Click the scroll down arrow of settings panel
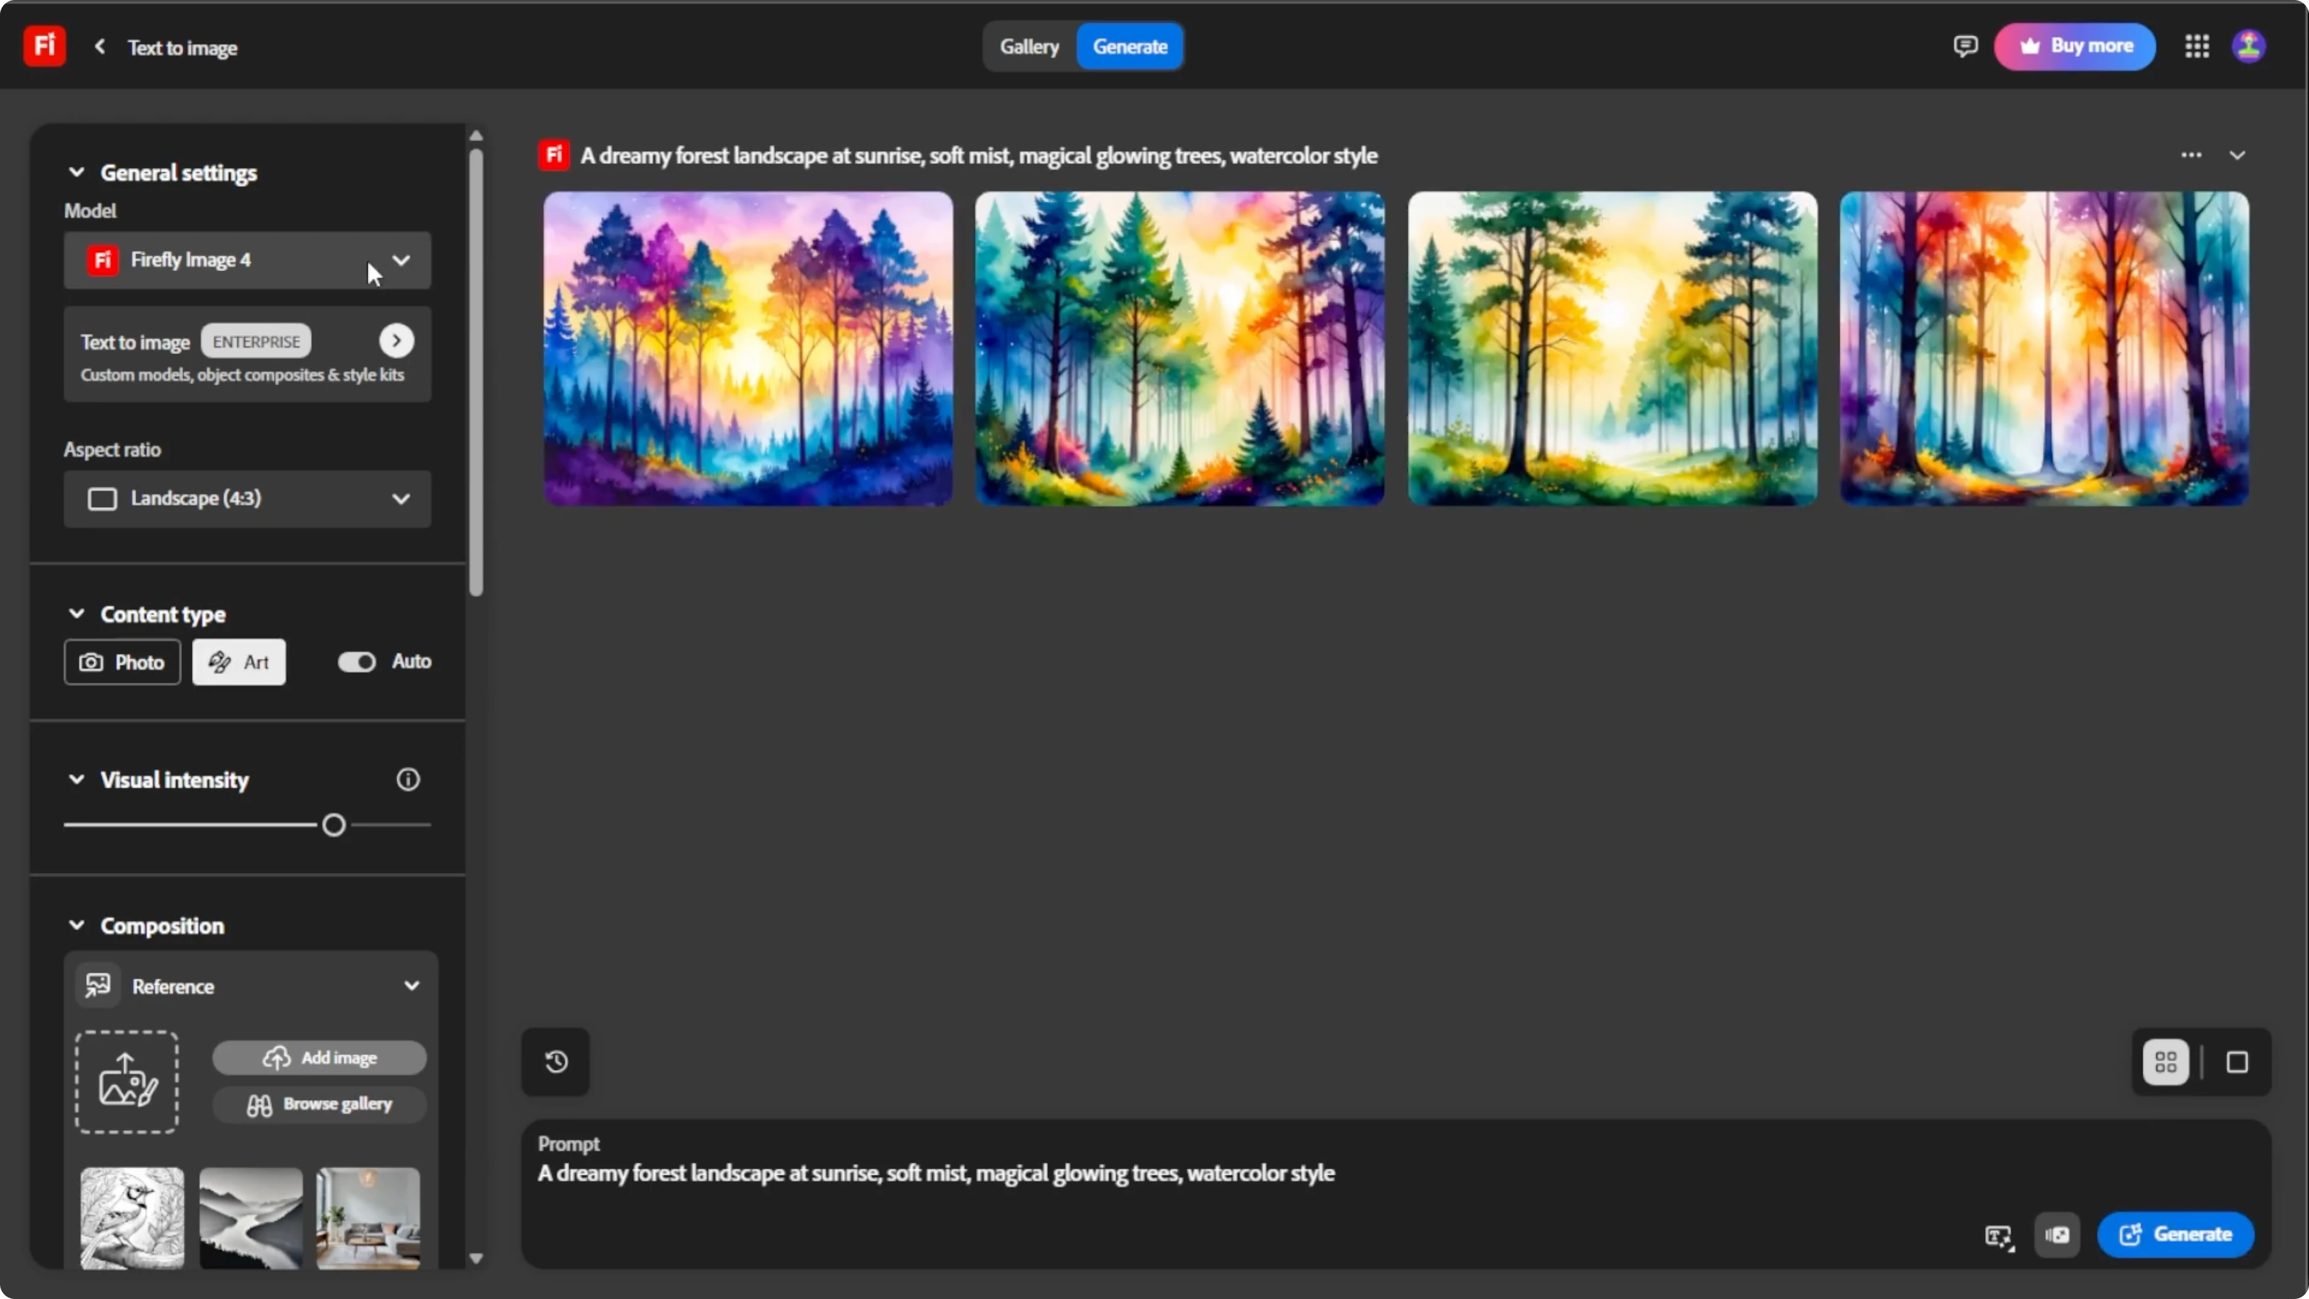 (476, 1259)
